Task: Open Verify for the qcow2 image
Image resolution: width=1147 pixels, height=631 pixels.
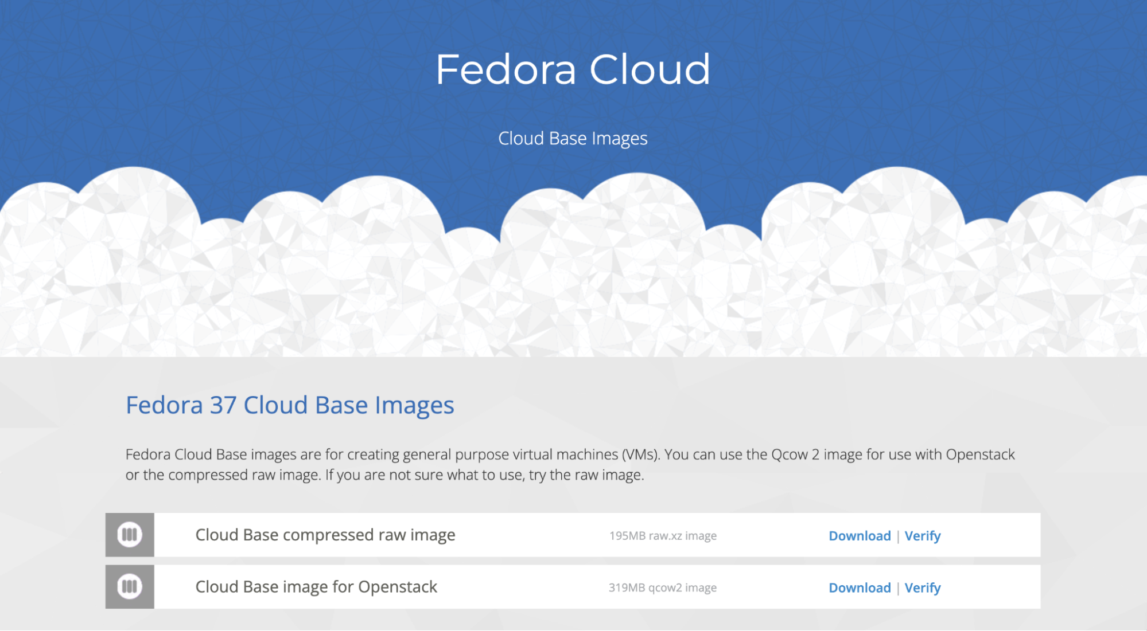Action: [x=922, y=588]
